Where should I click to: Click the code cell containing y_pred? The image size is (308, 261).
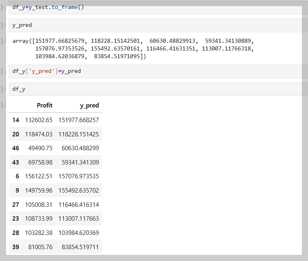tap(158, 25)
